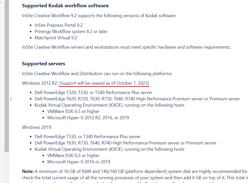Click 'InSite Prepress Portal 9.2' bullet

pos(59,25)
